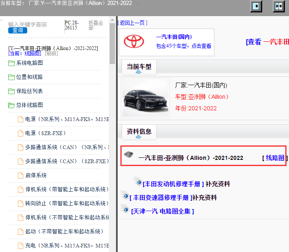Expand the 保险丝列表 tree item

point(30,91)
